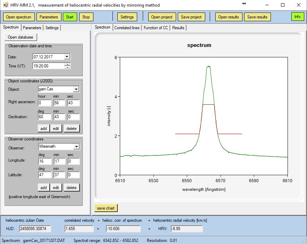
Task: Click the Open database button
Action: click(x=20, y=37)
